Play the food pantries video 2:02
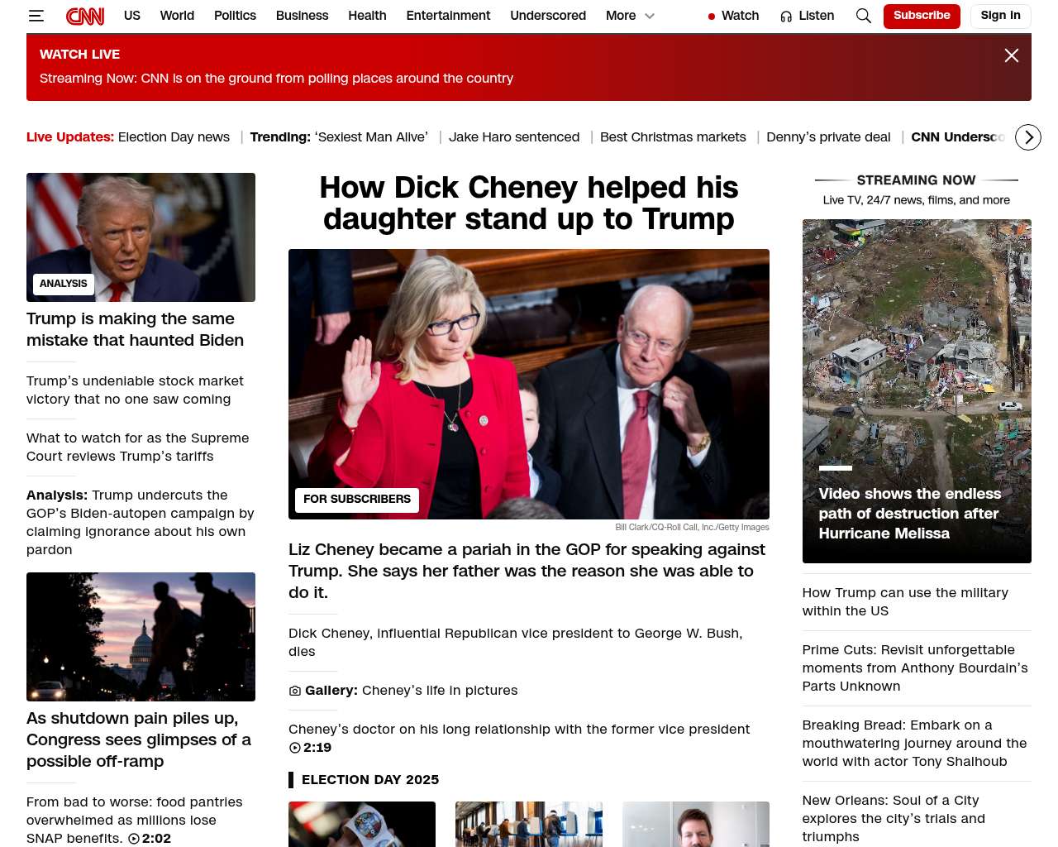Screen dimensions: 1058x847 pos(134,839)
